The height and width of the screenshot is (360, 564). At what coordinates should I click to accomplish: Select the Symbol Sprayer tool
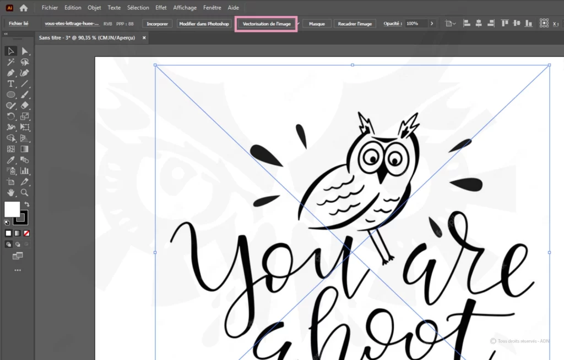click(11, 171)
